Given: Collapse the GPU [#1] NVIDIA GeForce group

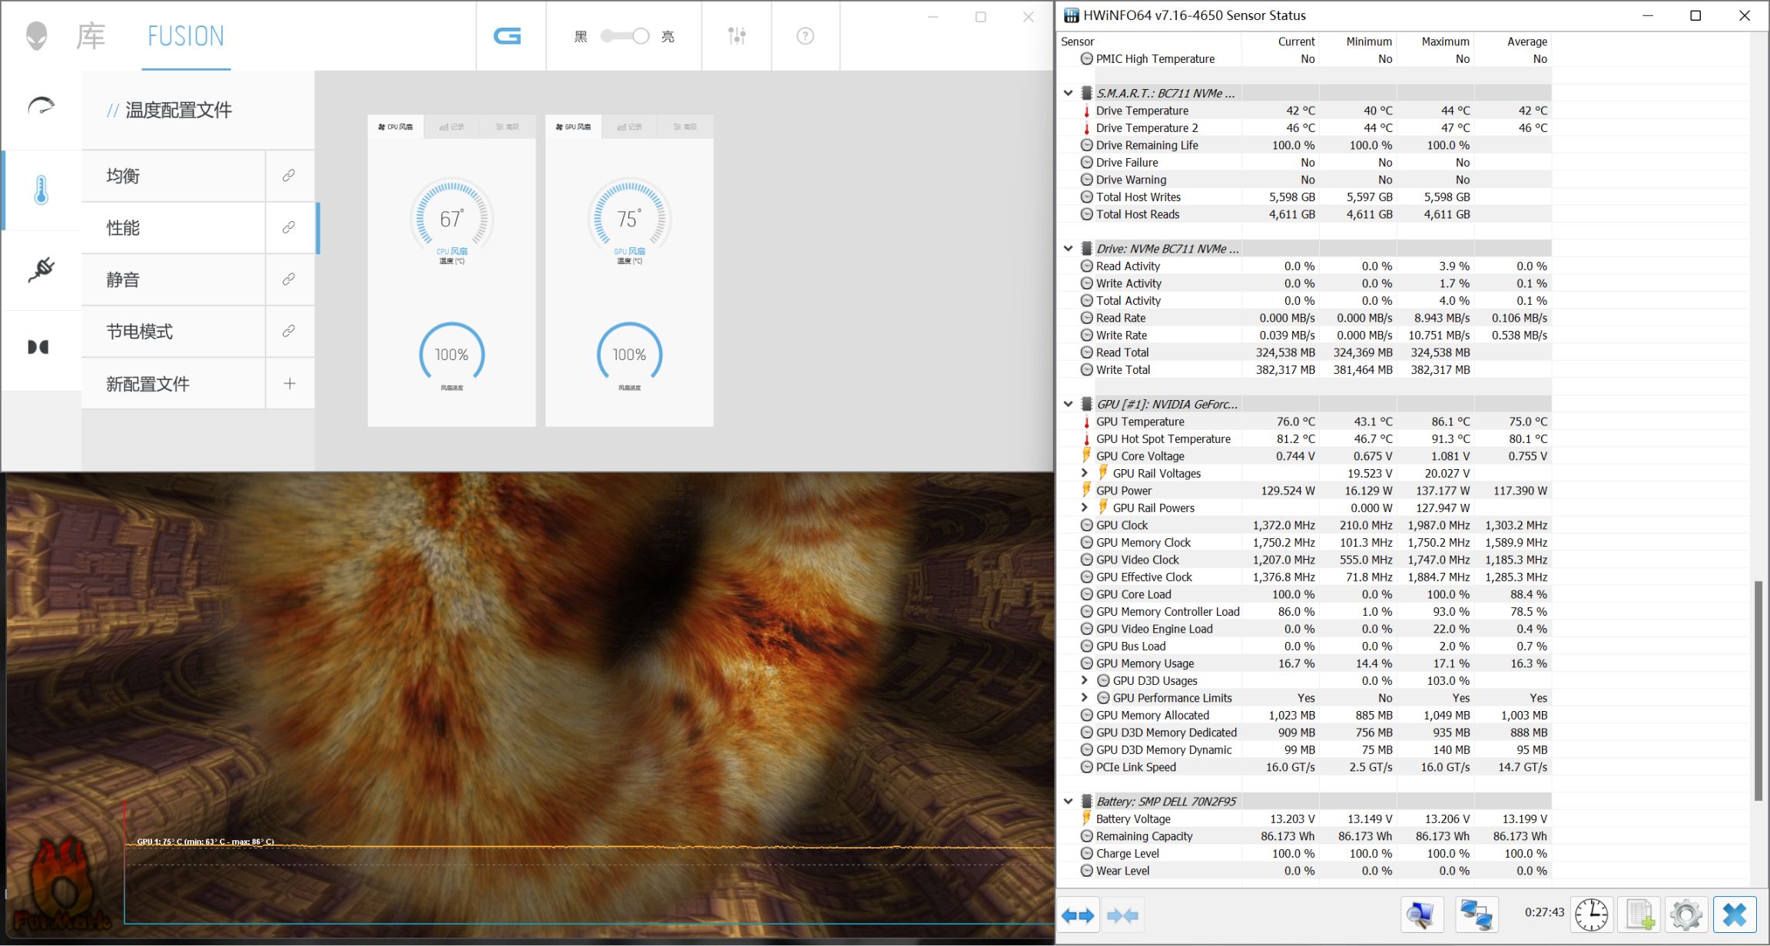Looking at the screenshot, I should click(x=1068, y=404).
